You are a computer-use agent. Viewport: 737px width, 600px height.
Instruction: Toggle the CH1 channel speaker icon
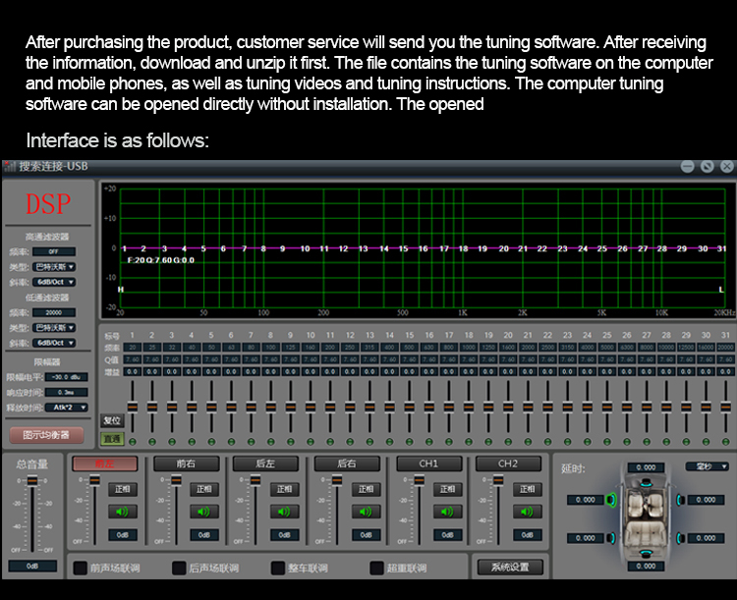(447, 512)
